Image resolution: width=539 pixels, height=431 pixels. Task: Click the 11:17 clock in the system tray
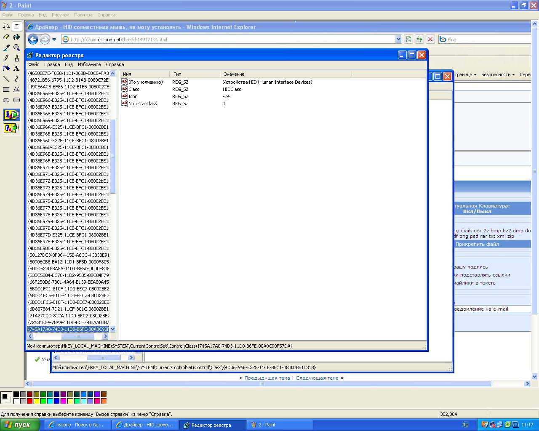tap(527, 425)
